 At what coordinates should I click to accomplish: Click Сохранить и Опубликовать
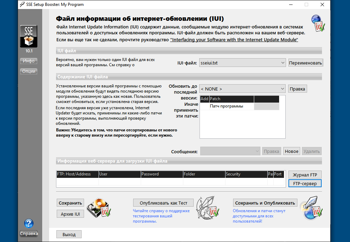pos(265,203)
